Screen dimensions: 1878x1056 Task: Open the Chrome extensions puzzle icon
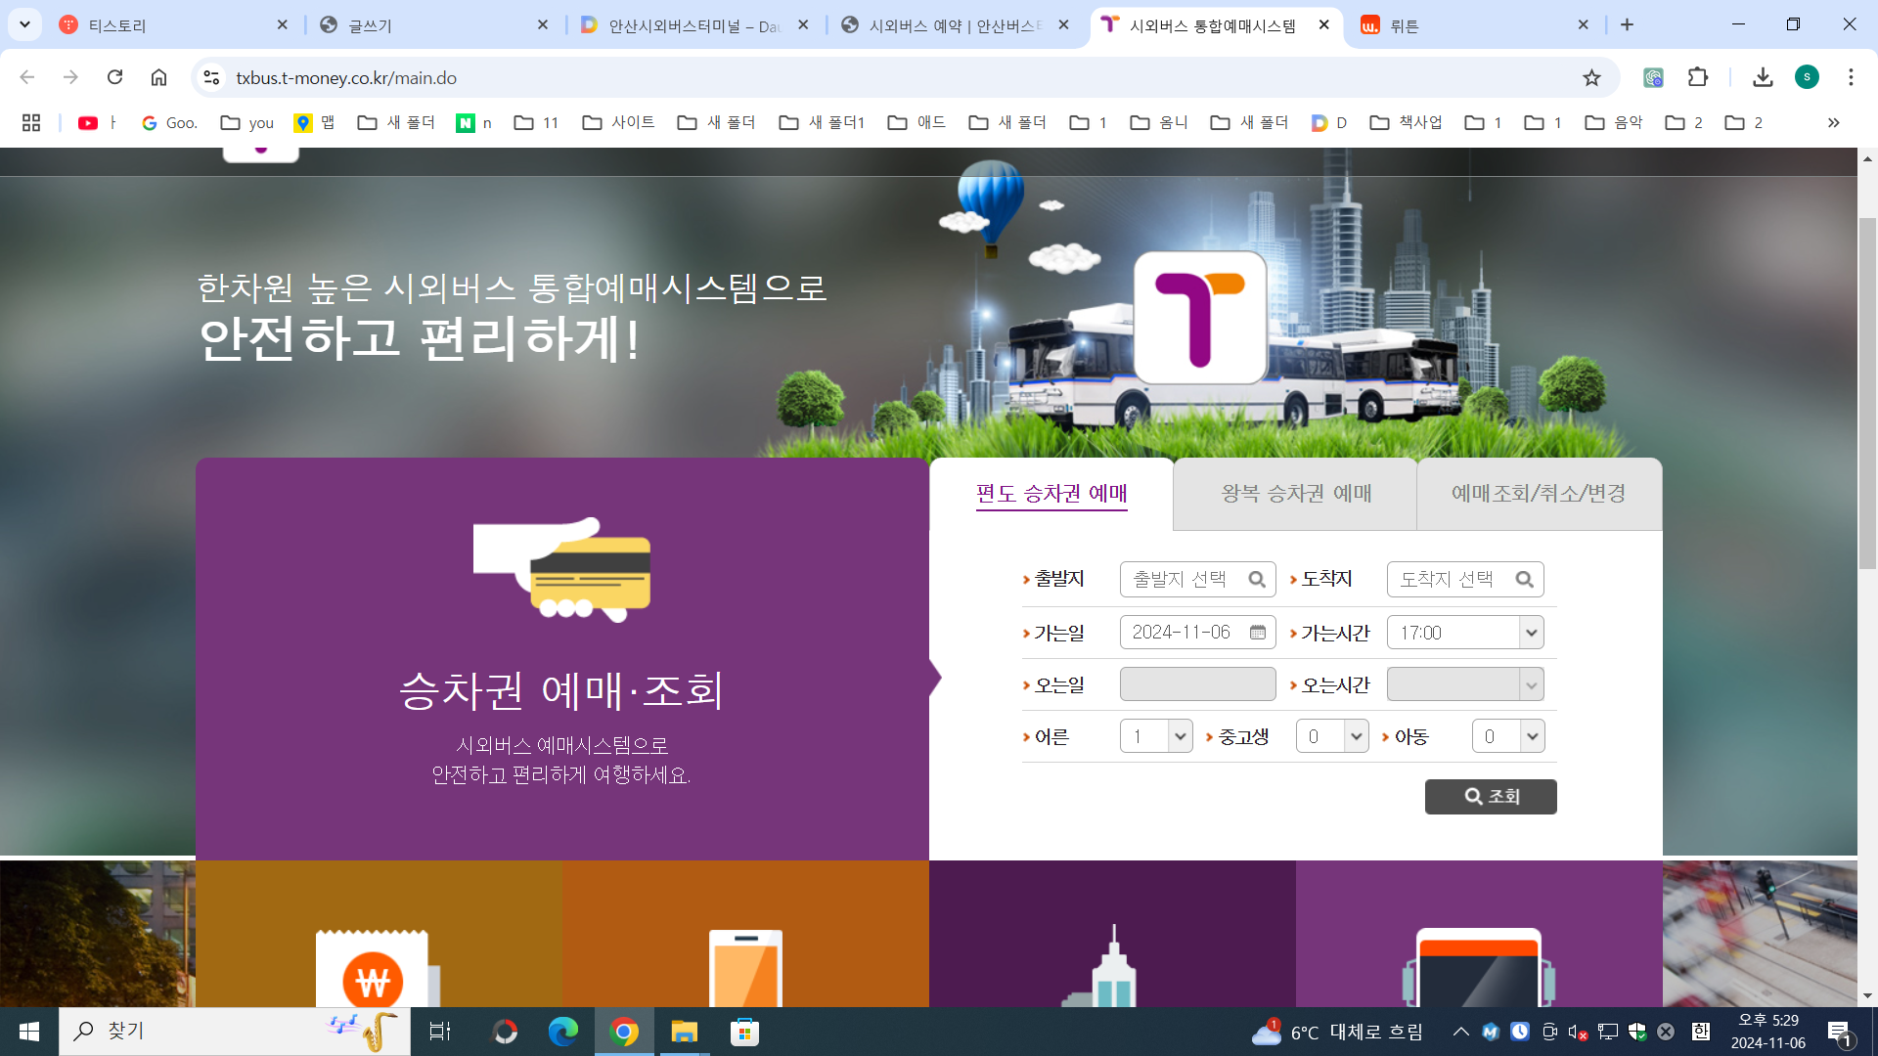pos(1698,77)
